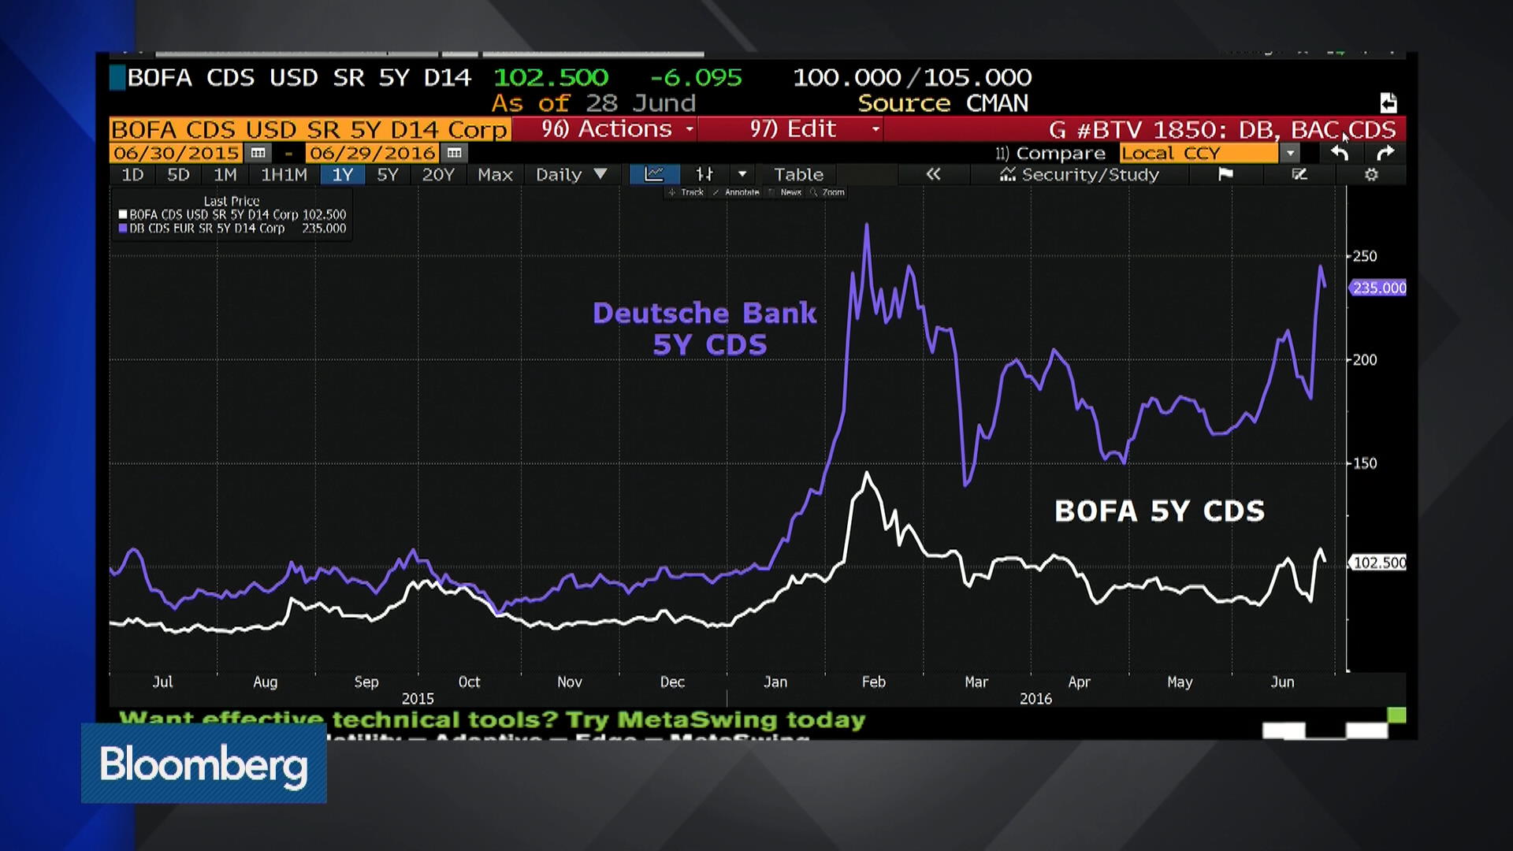Collapse panel with double chevron icon

pos(933,174)
